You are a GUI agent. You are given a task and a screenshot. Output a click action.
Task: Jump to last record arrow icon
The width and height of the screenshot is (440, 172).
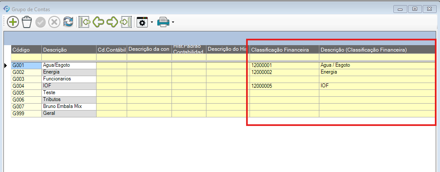126,22
